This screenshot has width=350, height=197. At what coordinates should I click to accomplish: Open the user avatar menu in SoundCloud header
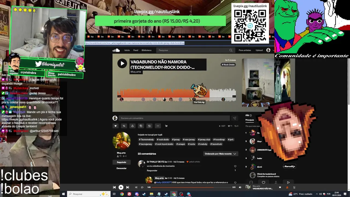(268, 50)
